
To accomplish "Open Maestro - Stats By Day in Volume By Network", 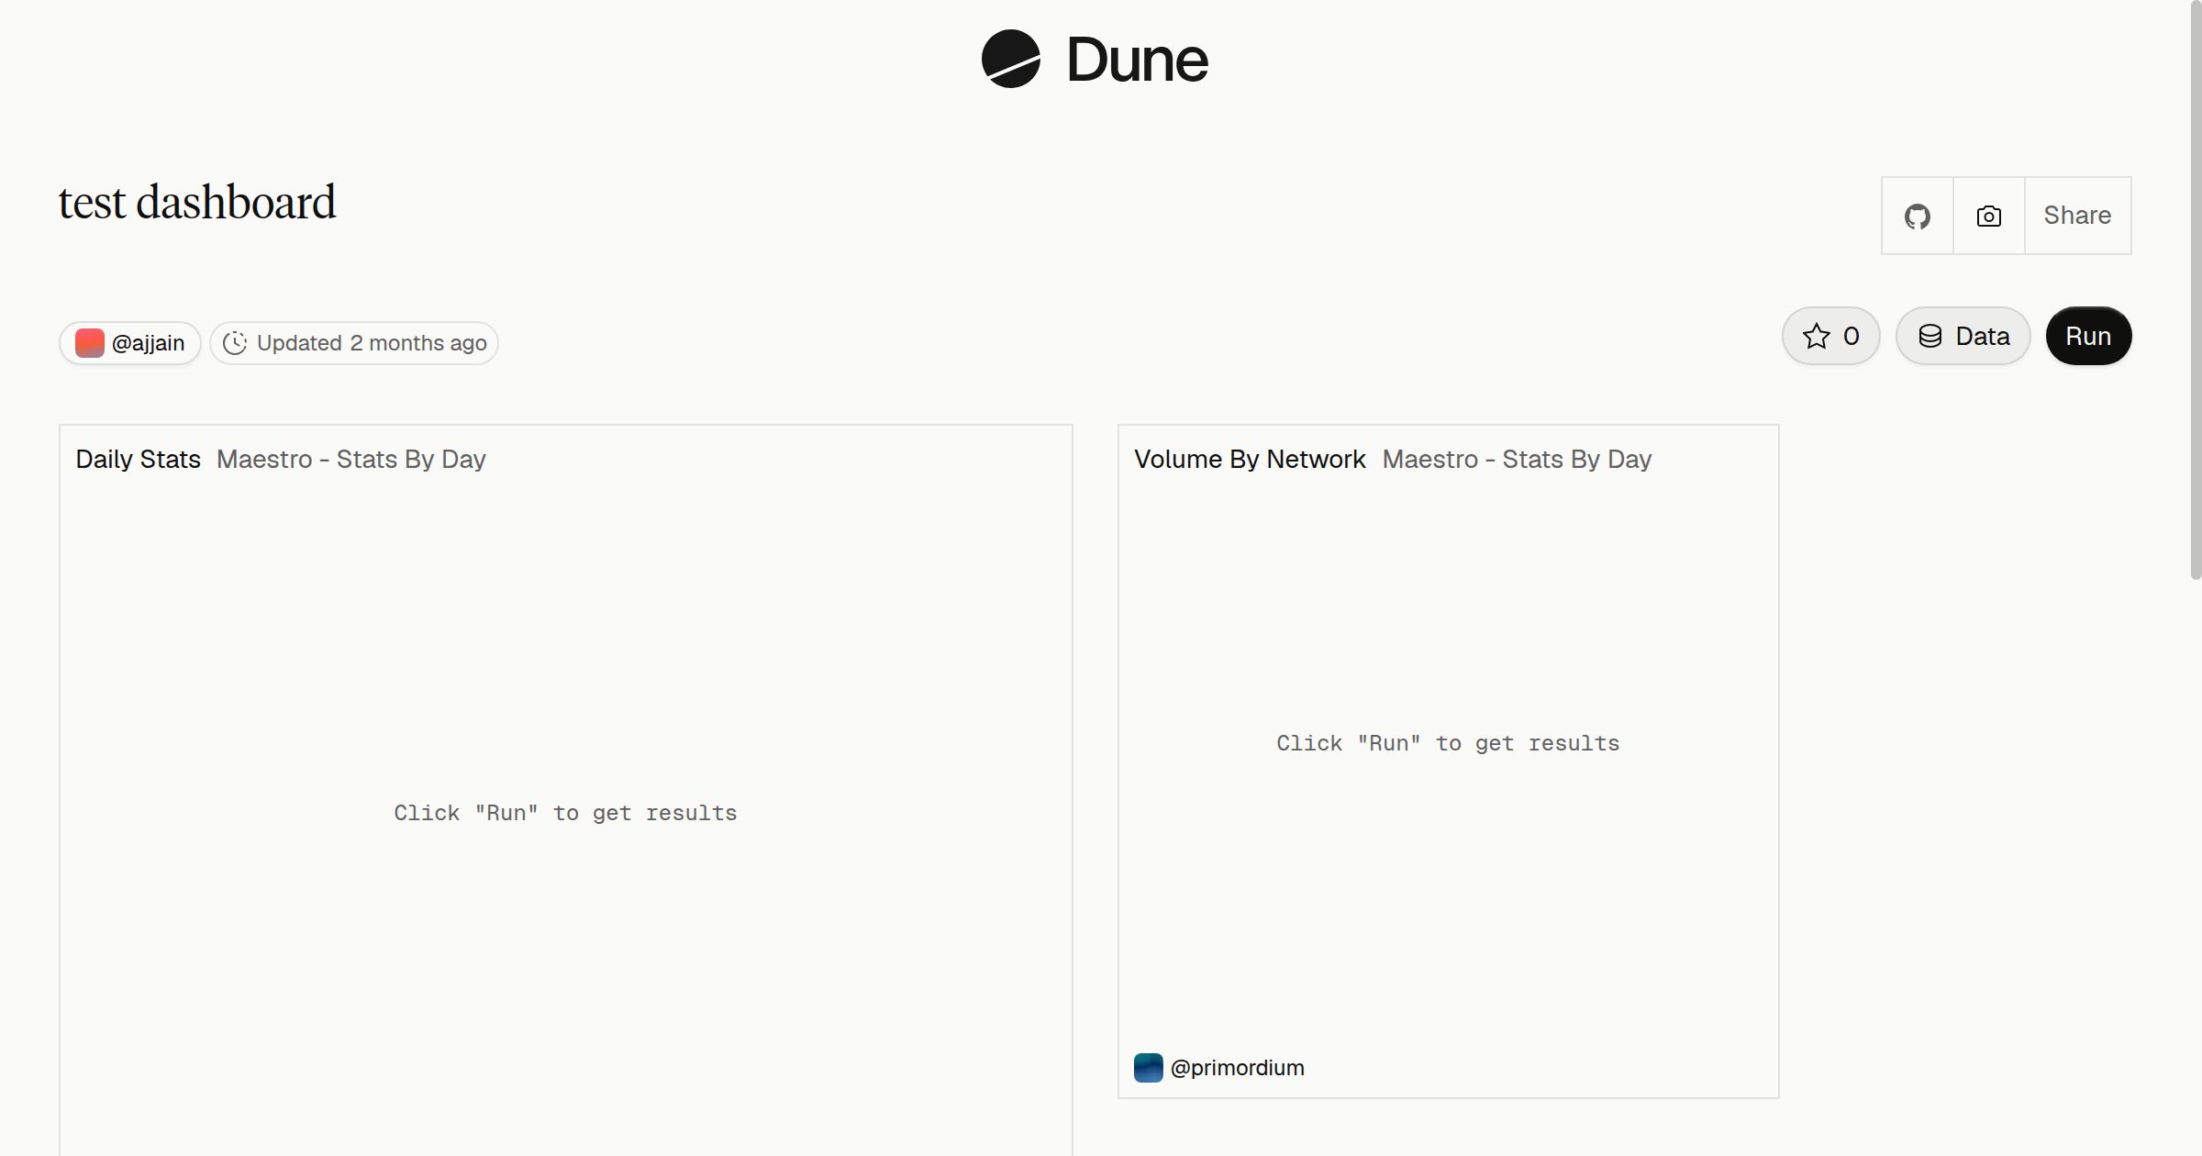I will pyautogui.click(x=1517, y=459).
